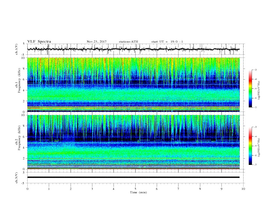The image size is (274, 212).
Task: Click the "start UT = 19:0 :1" header text
Action: pyautogui.click(x=167, y=42)
